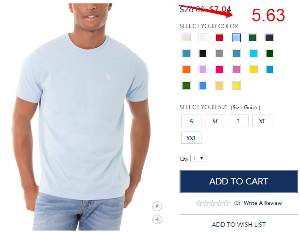This screenshot has width=300, height=232.
Task: Choose the red color swatch
Action: [219, 38]
